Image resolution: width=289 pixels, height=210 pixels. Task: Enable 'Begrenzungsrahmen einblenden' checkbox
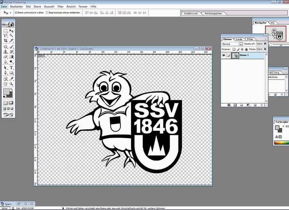point(47,13)
